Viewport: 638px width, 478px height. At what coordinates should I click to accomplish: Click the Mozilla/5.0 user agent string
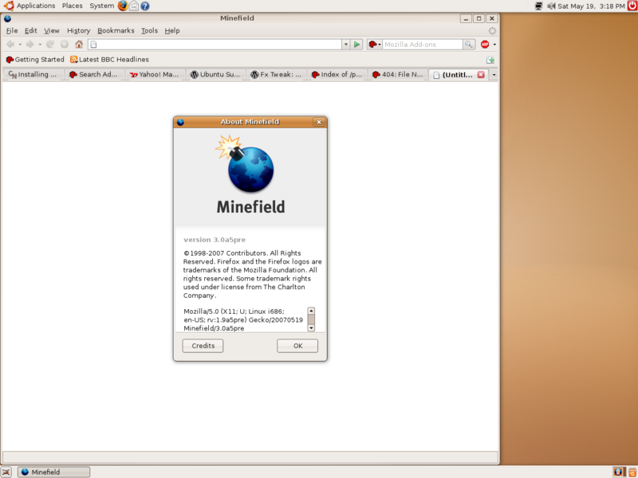243,320
